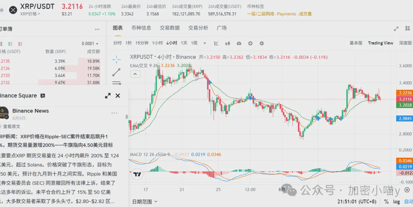This screenshot has height=207, width=413.
Task: Expand chart to fullscreen view
Action: click(396, 29)
